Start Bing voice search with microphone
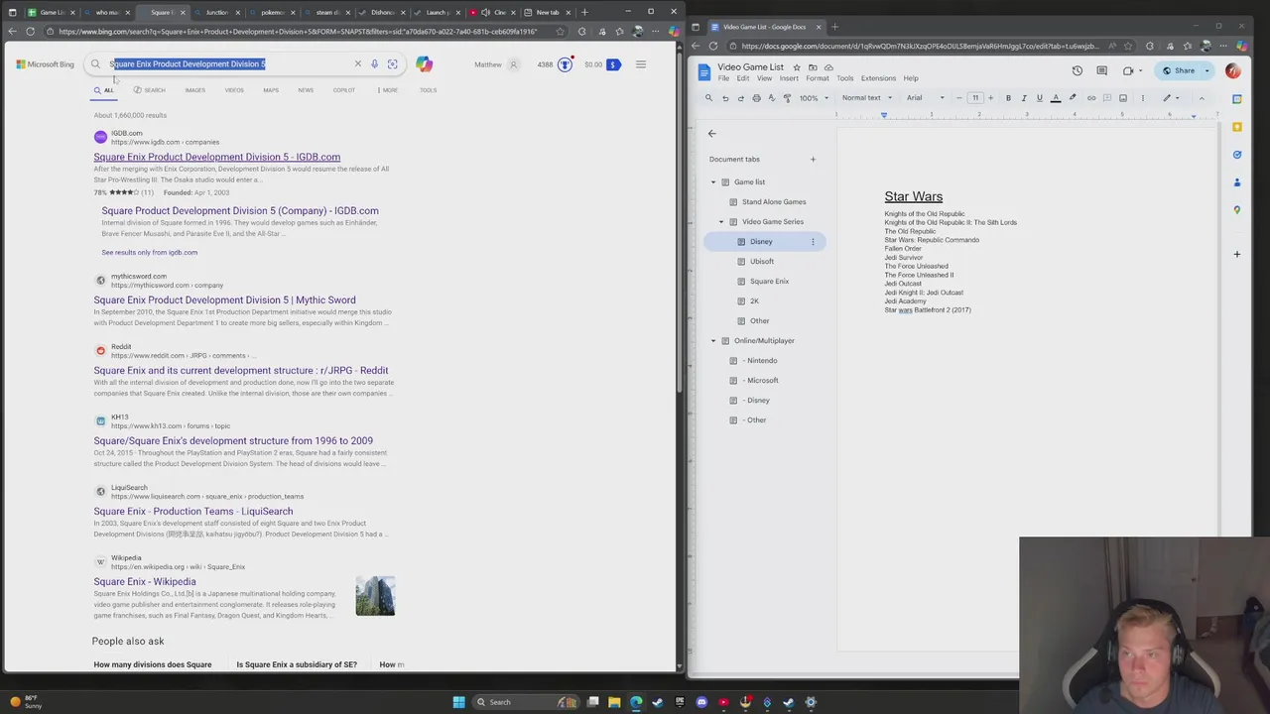The width and height of the screenshot is (1270, 714). point(374,64)
